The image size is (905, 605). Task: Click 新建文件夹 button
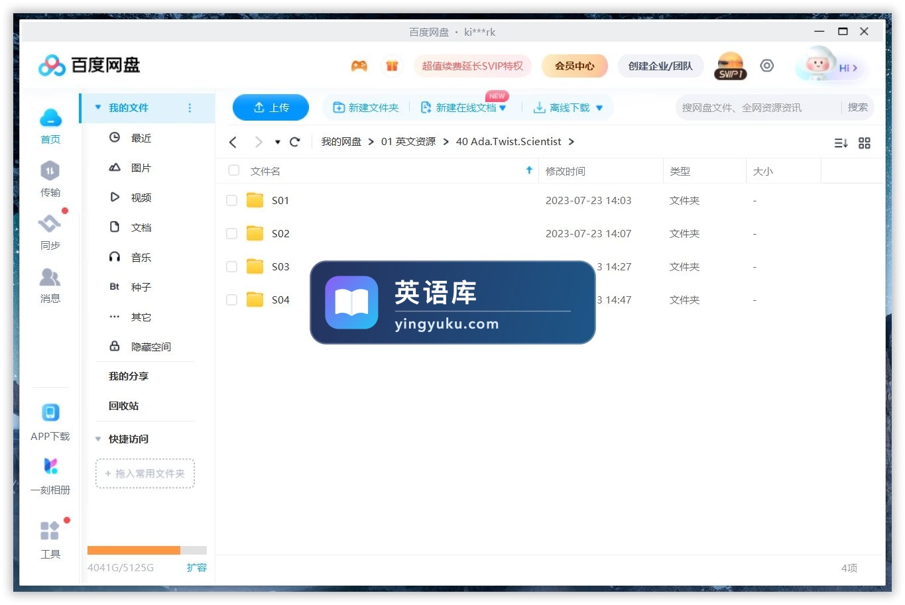pos(366,108)
